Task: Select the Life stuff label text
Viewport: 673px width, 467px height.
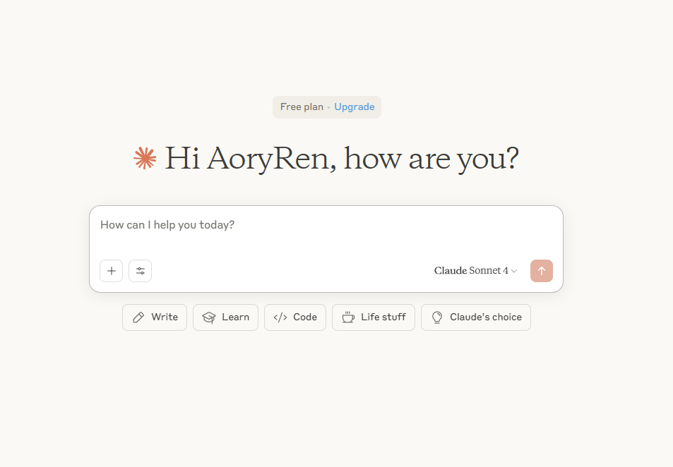Action: pos(383,317)
